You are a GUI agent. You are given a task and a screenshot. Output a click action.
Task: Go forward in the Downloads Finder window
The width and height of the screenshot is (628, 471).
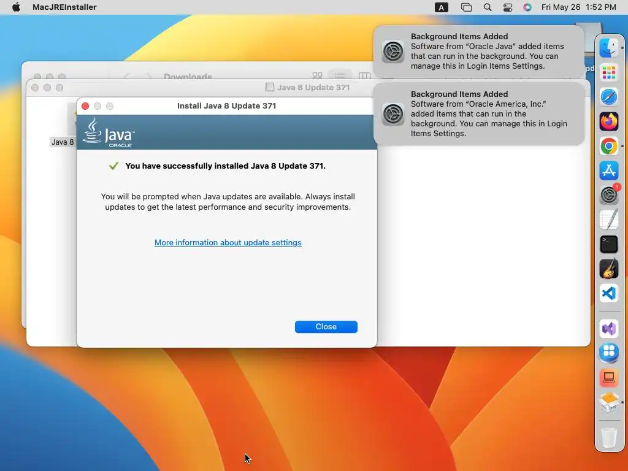pos(148,76)
